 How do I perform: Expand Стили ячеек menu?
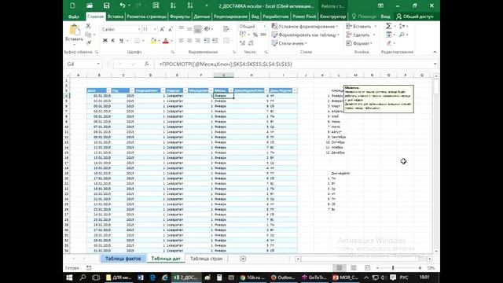289,43
